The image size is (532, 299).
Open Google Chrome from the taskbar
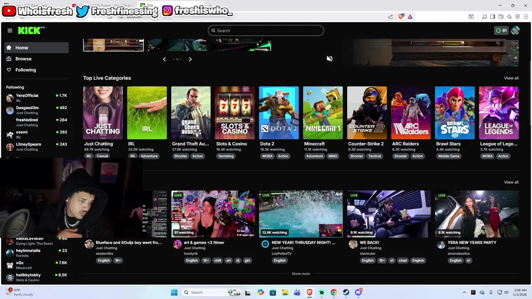334,292
